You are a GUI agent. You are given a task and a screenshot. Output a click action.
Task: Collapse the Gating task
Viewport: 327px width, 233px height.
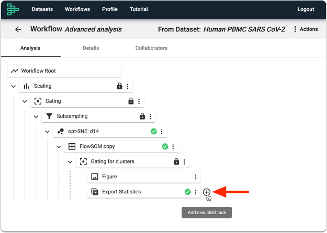click(25, 101)
